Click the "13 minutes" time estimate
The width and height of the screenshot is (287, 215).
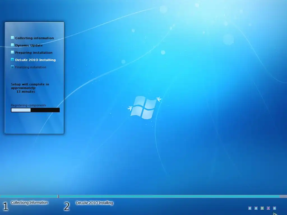point(26,92)
